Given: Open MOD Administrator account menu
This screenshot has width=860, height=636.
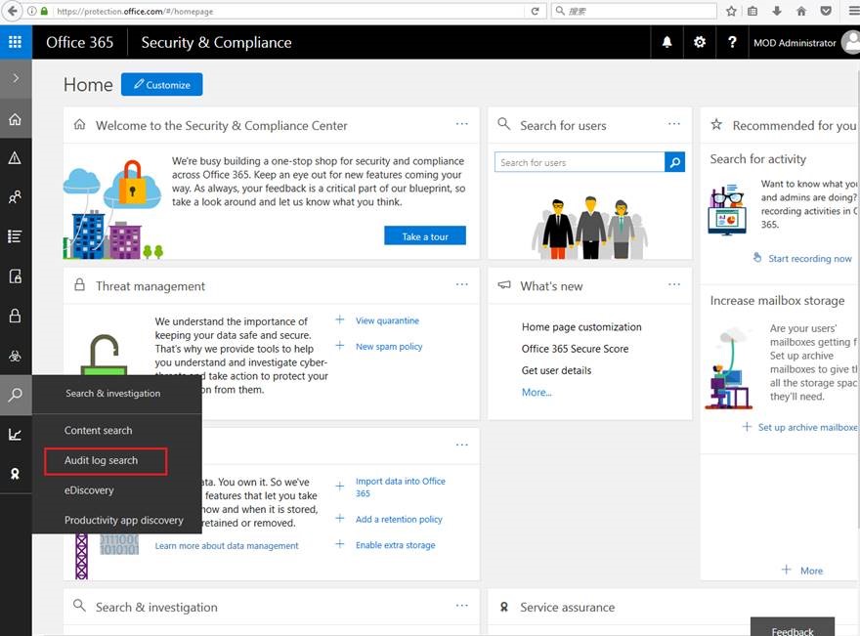Looking at the screenshot, I should tap(804, 42).
